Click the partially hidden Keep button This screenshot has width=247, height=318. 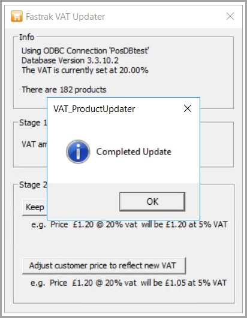[x=35, y=207]
